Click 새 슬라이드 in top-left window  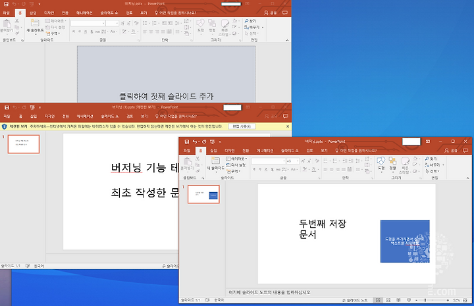point(35,26)
